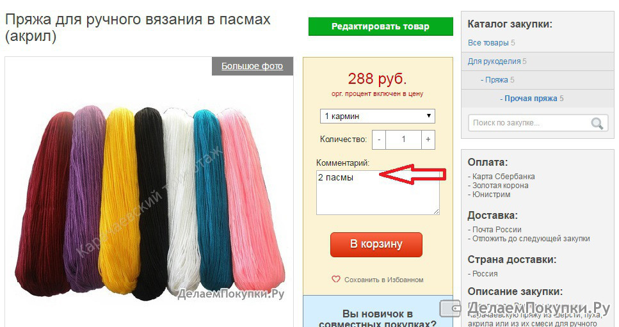Decrease quantity with the minus button
619x327 pixels.
[379, 140]
